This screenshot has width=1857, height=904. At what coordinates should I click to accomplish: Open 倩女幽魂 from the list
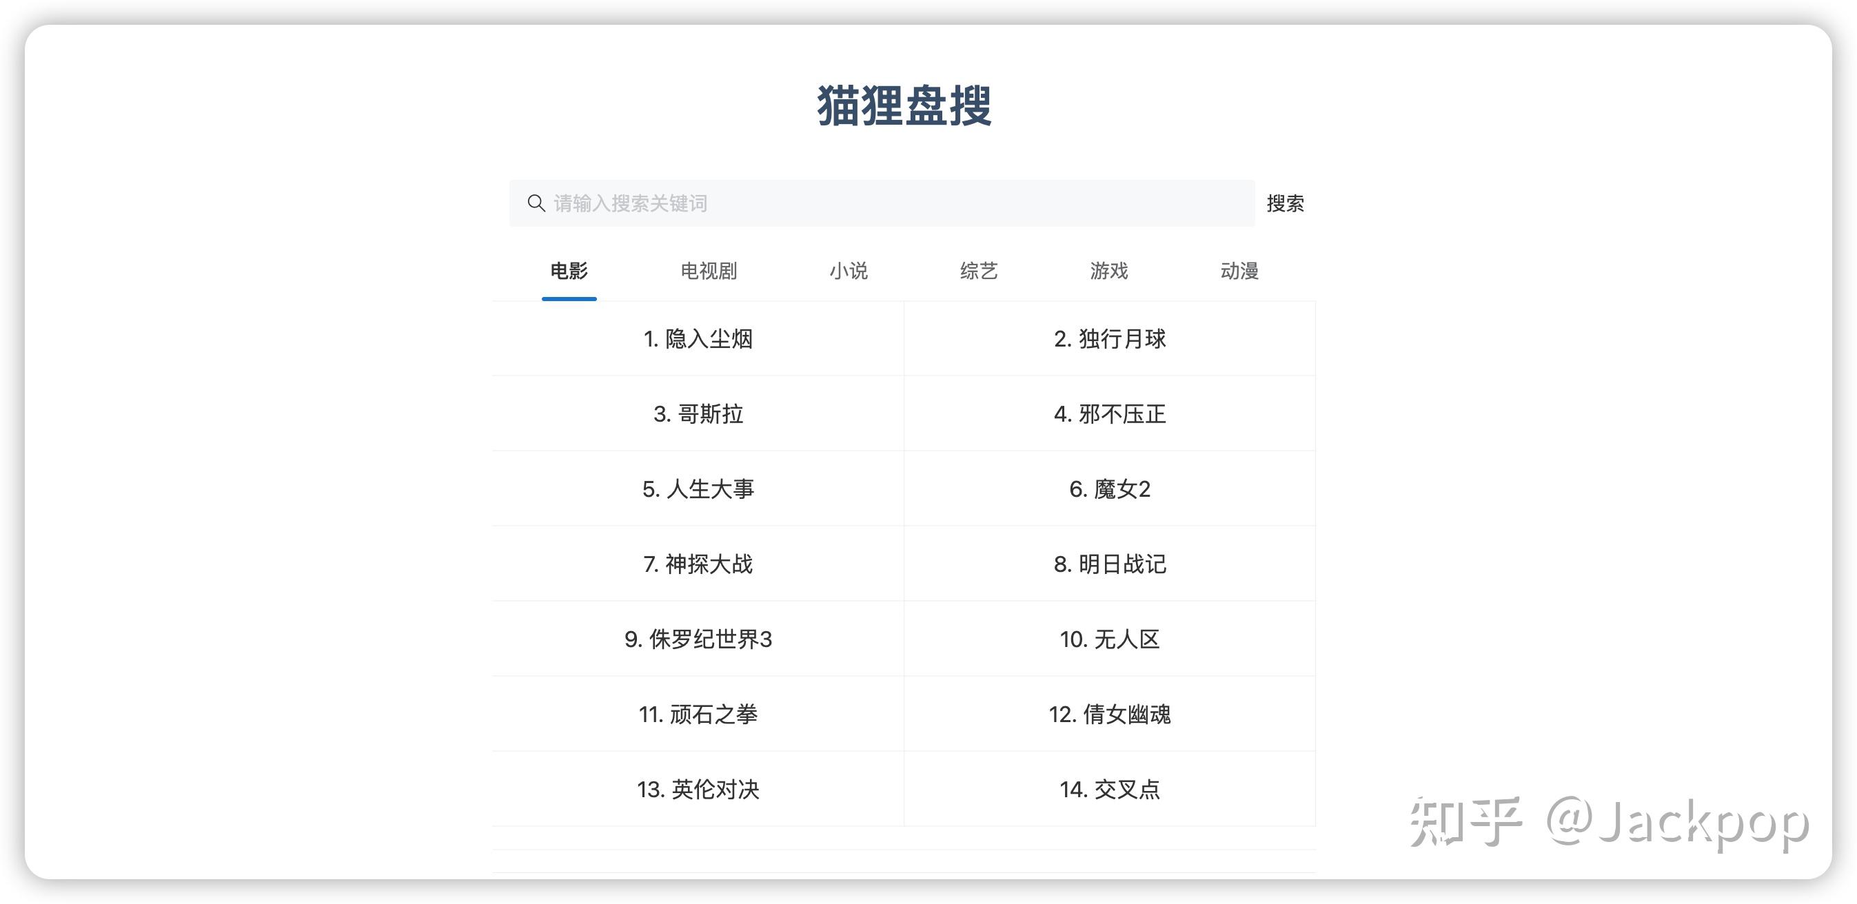[x=1109, y=714]
